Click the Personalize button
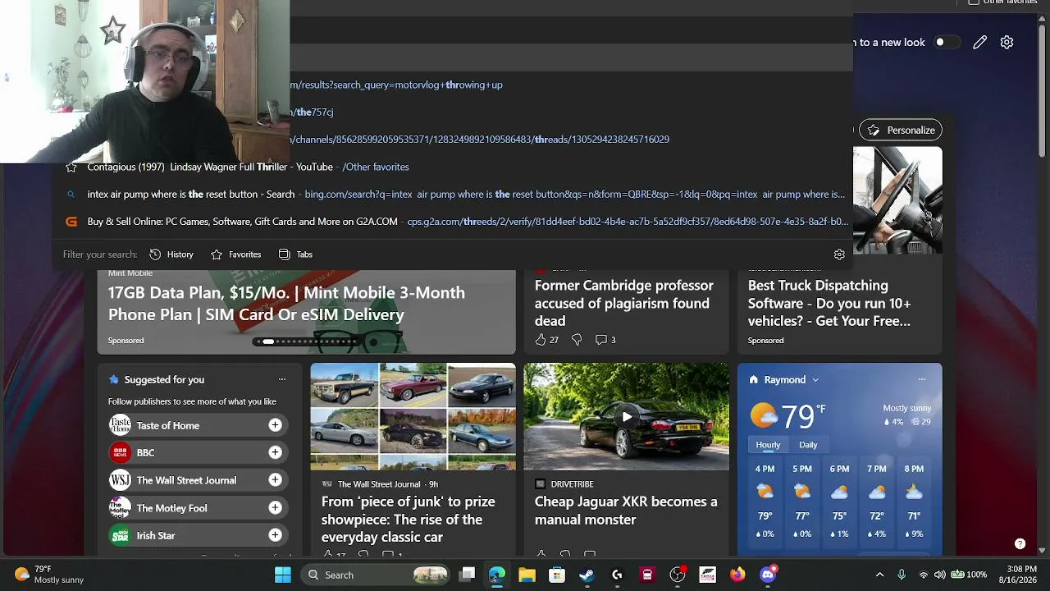1050x591 pixels. coord(901,130)
